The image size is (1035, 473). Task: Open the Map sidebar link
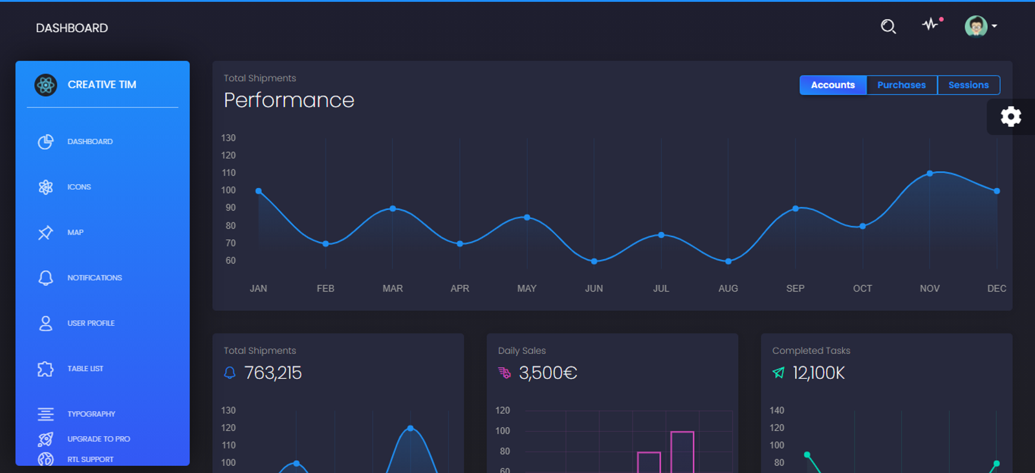[76, 233]
